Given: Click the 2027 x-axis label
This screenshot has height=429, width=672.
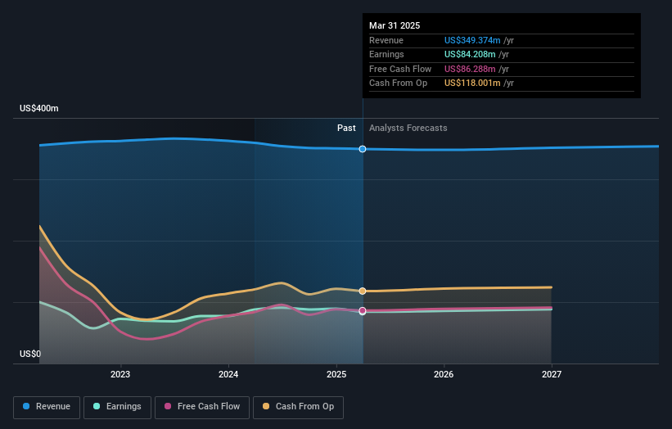Looking at the screenshot, I should [552, 374].
